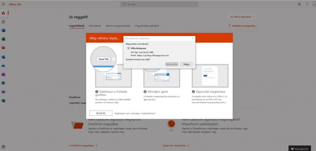
Task: Click the Save File illustration in step one
Action: [x=104, y=59]
